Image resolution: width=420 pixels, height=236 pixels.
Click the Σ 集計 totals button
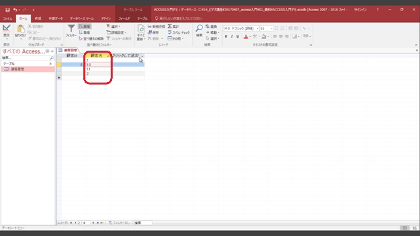pyautogui.click(x=173, y=27)
